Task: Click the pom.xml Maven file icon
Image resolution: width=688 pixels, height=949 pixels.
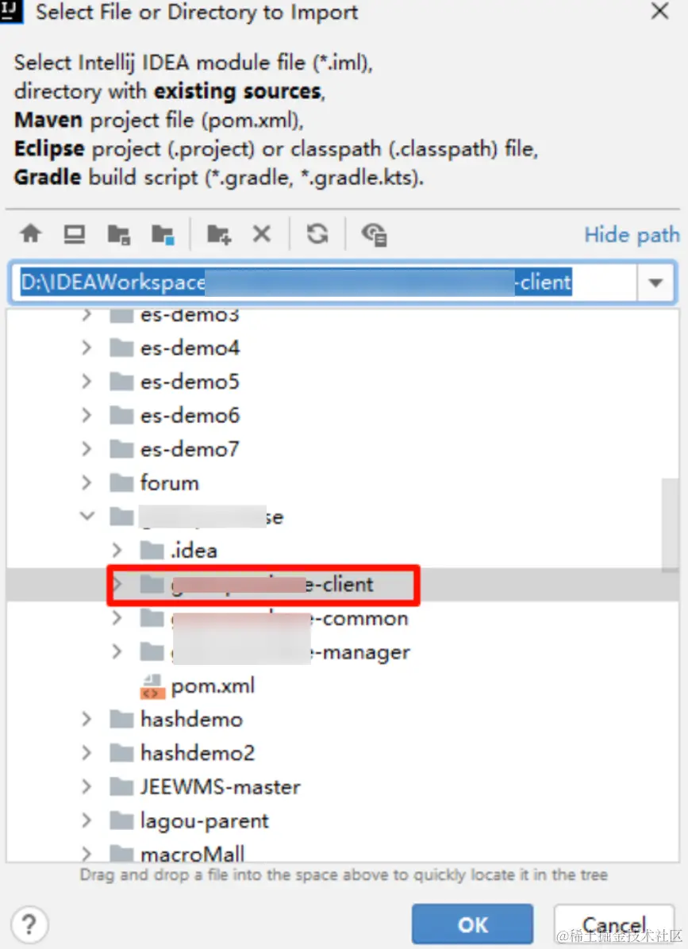Action: coord(152,687)
